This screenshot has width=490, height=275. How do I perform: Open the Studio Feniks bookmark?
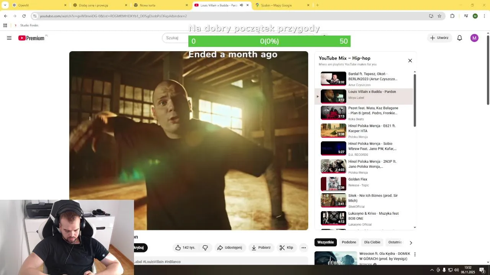click(x=26, y=25)
